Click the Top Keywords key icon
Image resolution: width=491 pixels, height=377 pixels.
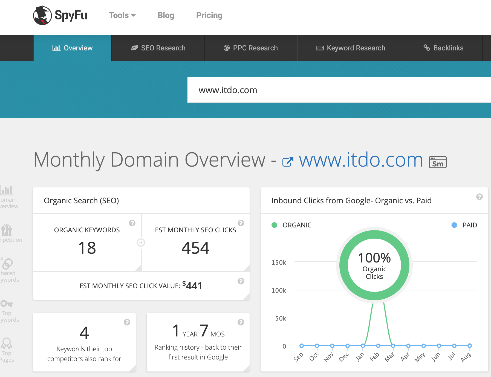(x=7, y=304)
